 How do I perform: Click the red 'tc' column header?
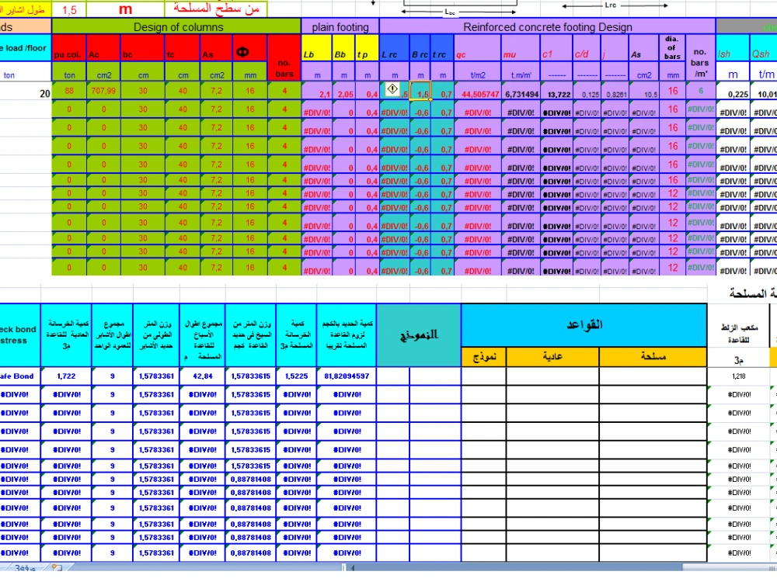(x=183, y=48)
